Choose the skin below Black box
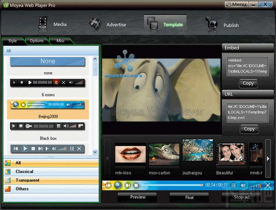 (x=48, y=149)
